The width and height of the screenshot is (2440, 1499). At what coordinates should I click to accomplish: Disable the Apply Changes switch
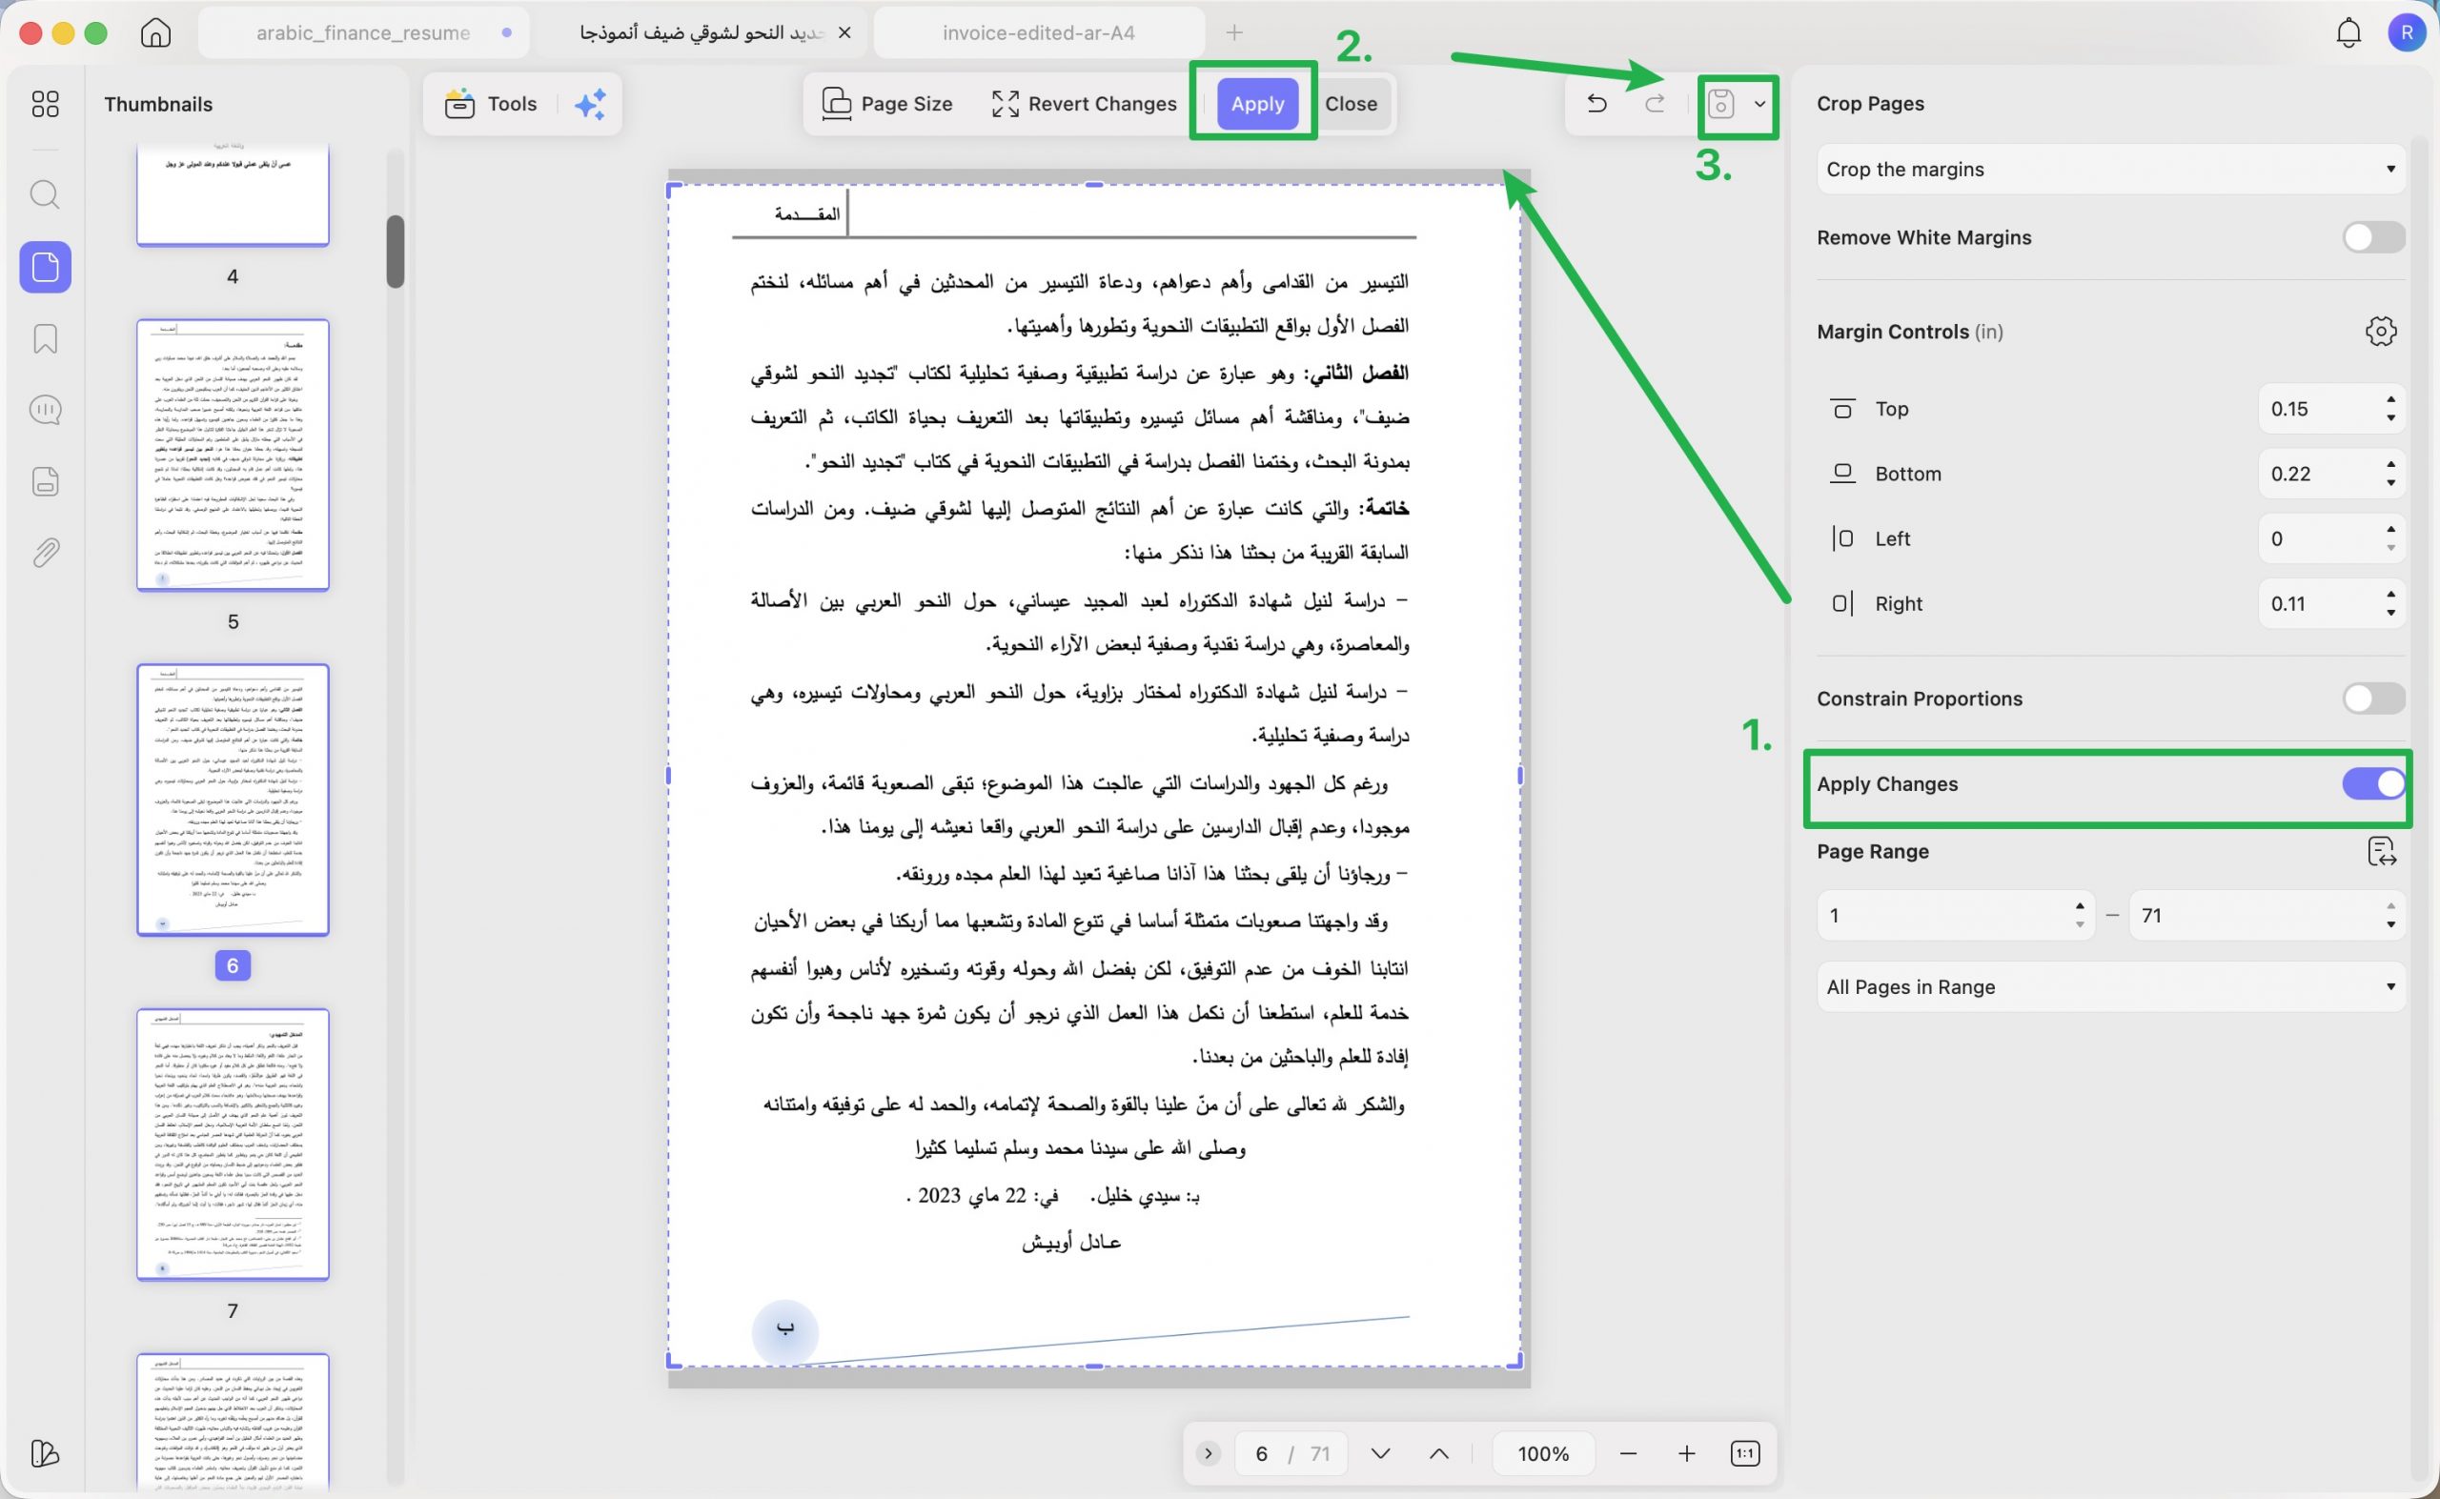pos(2372,783)
